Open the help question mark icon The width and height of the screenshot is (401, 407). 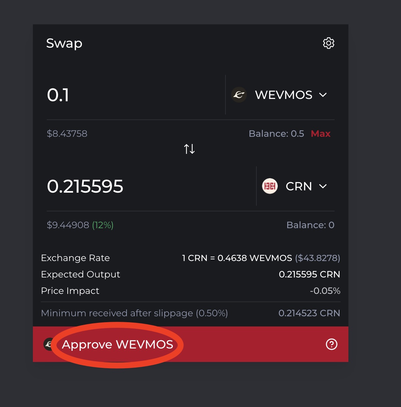point(331,344)
